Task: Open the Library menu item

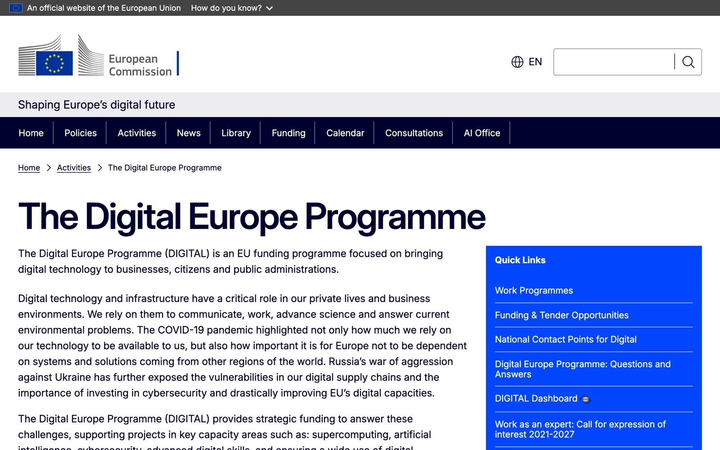Action: 236,133
